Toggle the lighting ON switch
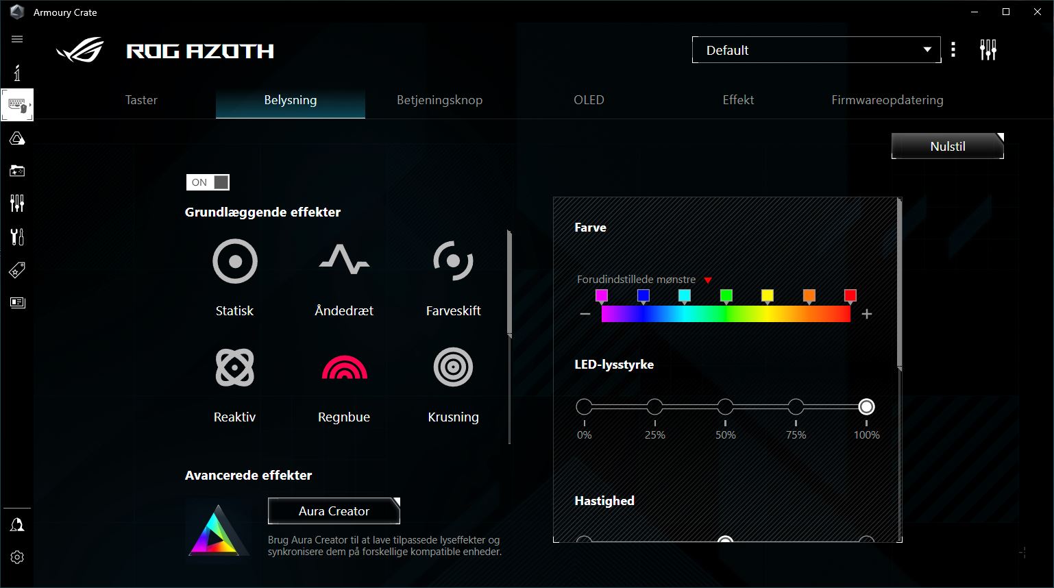The width and height of the screenshot is (1054, 588). coord(208,182)
